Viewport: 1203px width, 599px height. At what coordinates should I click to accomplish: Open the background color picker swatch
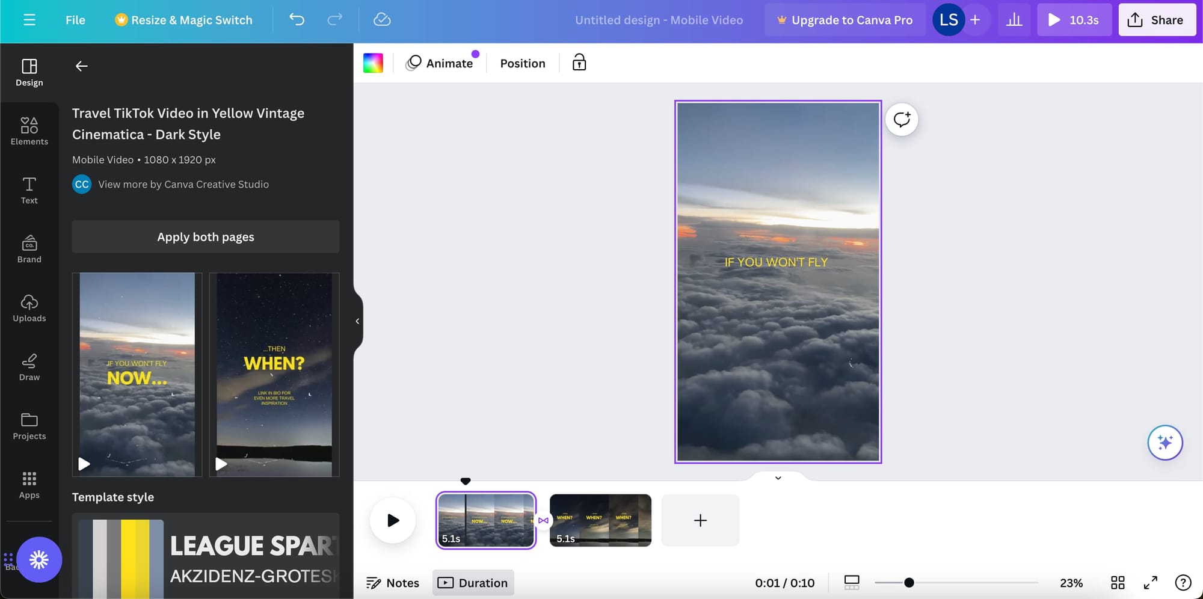tap(373, 63)
